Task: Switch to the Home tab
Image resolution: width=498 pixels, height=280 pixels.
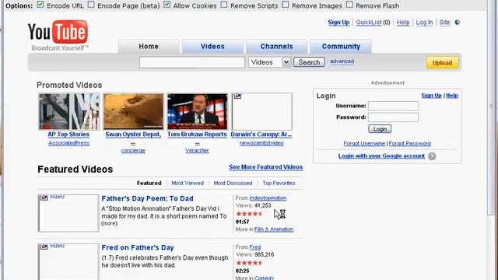Action: (x=149, y=47)
